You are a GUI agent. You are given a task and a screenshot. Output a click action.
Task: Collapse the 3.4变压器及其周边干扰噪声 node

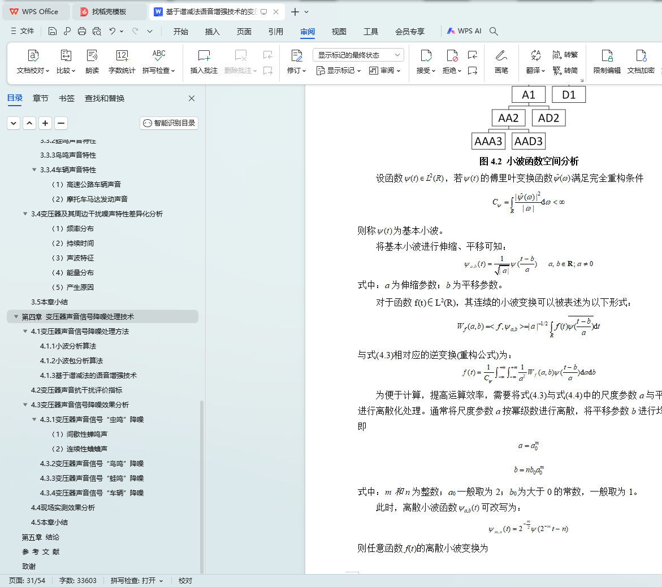[25, 214]
